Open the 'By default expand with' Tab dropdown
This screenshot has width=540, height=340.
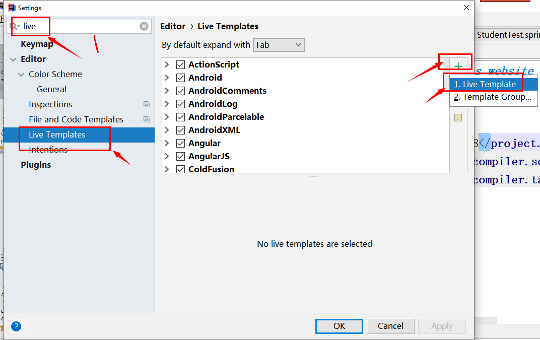point(279,45)
